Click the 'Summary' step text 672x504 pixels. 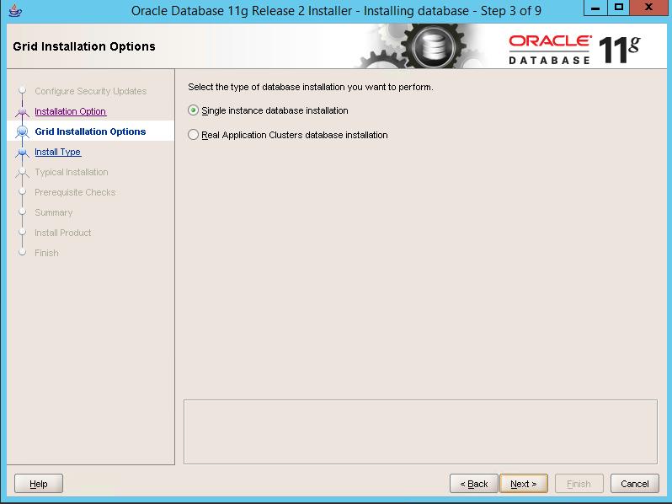(54, 212)
